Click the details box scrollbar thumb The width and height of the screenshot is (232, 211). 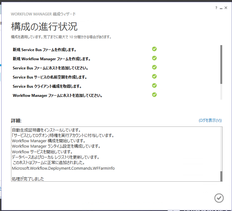point(221,176)
